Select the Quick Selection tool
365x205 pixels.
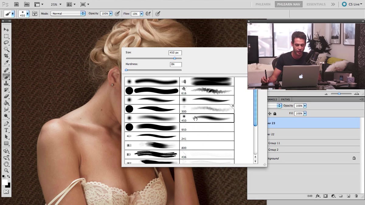[x=6, y=49]
